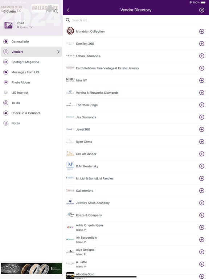Go back using the header arrow
This screenshot has width=209, height=279.
point(68,10)
